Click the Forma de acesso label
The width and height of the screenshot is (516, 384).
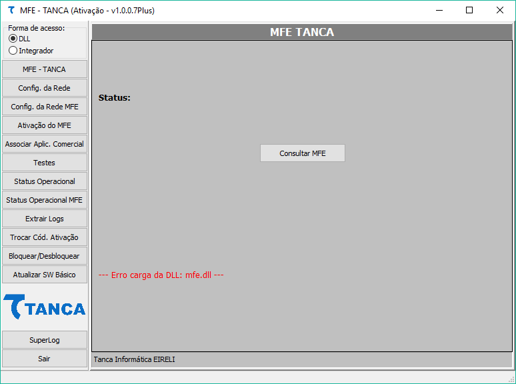[36, 28]
